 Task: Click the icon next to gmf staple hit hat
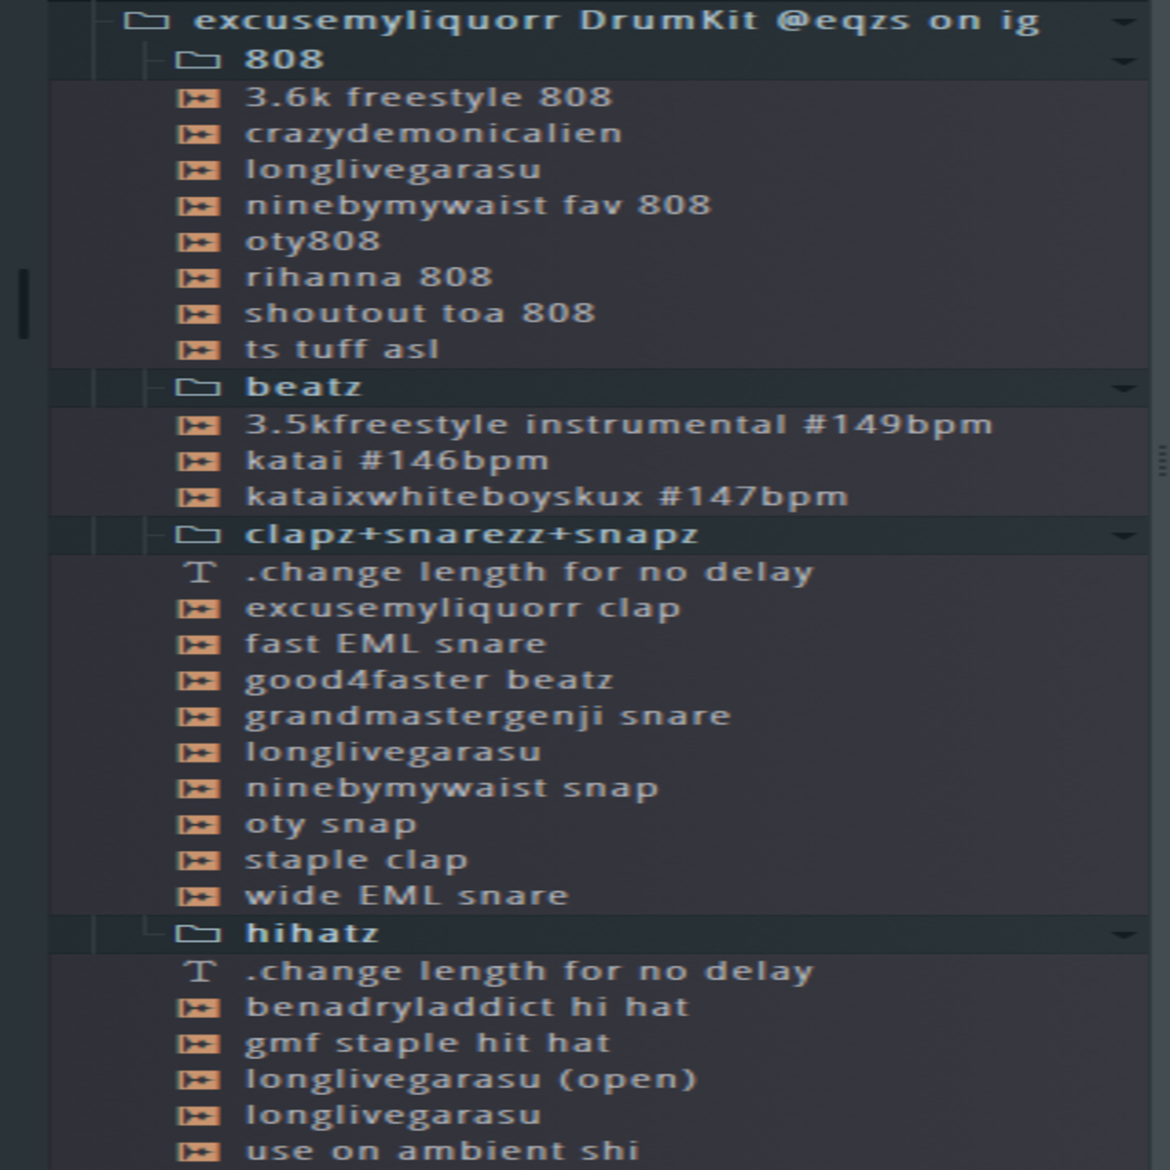198,1044
